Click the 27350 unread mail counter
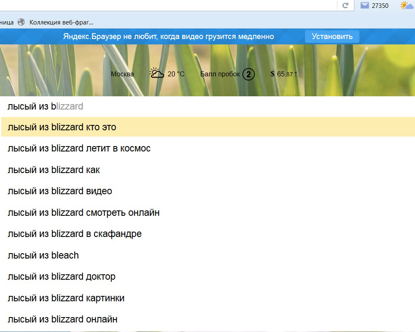This screenshot has width=415, height=332. pos(380,5)
